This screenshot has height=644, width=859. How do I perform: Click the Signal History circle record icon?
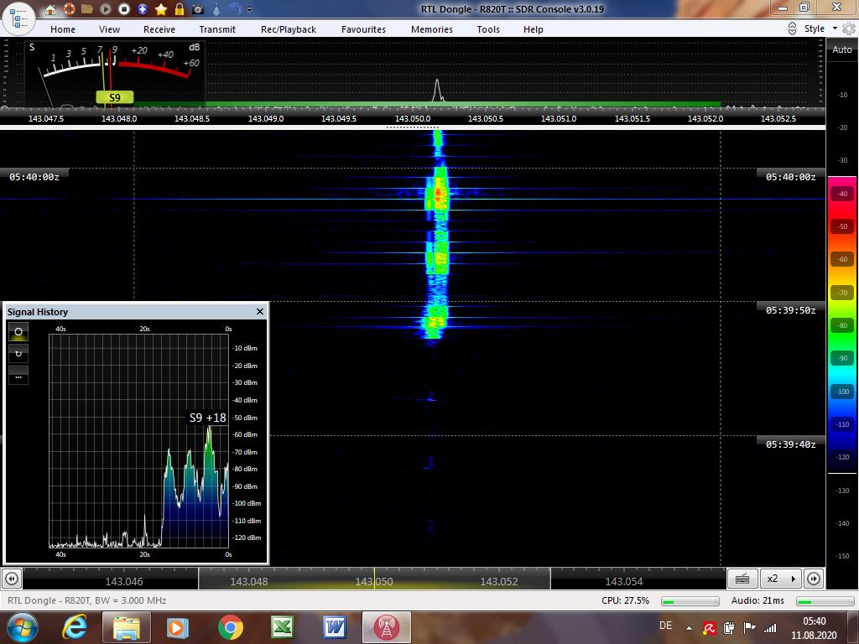pyautogui.click(x=18, y=332)
